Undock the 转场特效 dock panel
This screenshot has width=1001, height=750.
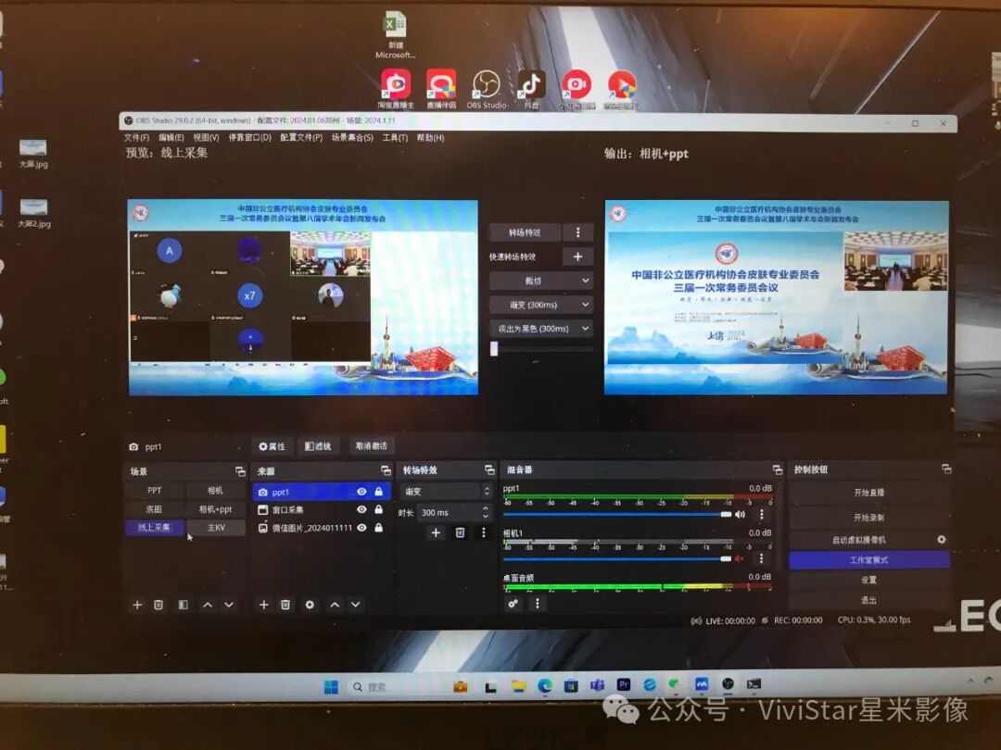coord(489,470)
